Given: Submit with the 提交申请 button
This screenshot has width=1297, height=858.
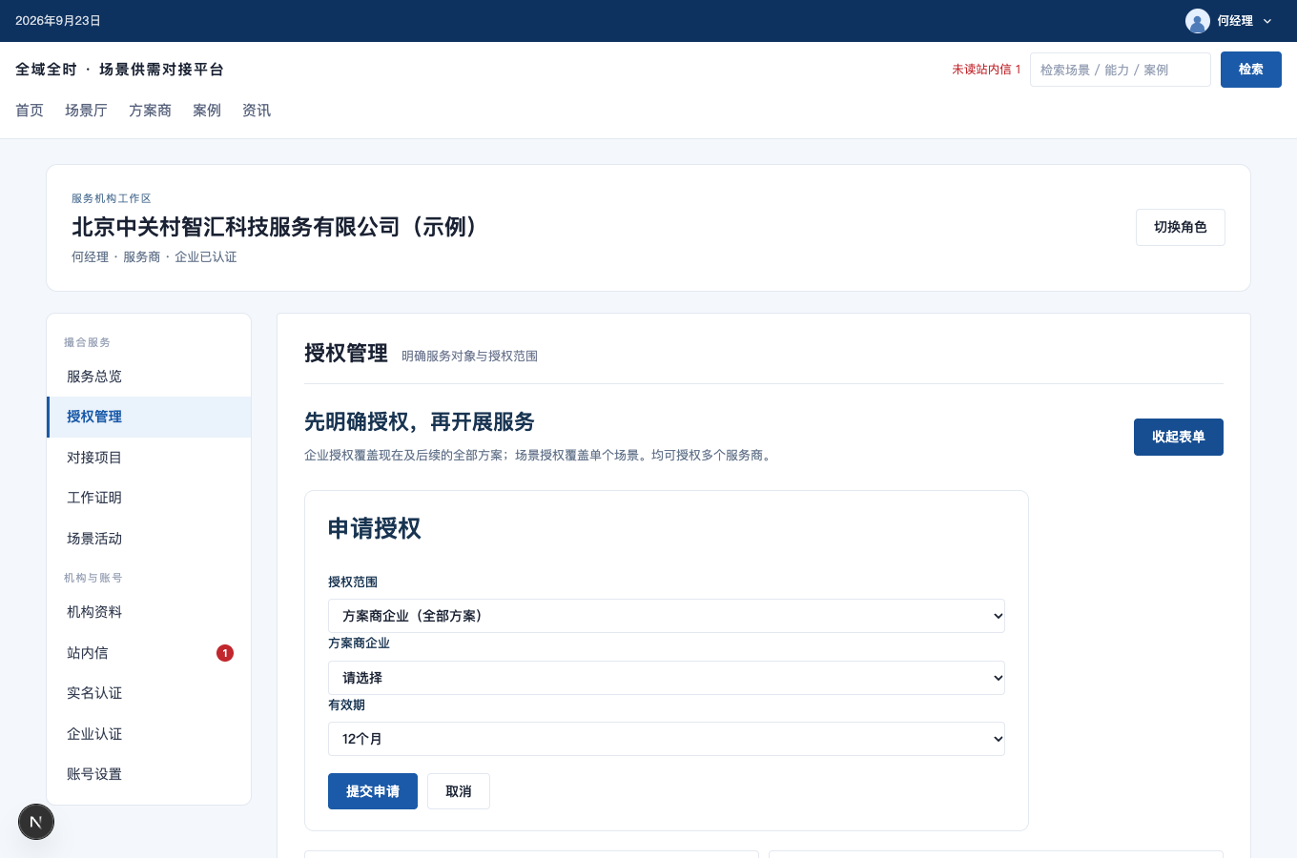Looking at the screenshot, I should (373, 791).
